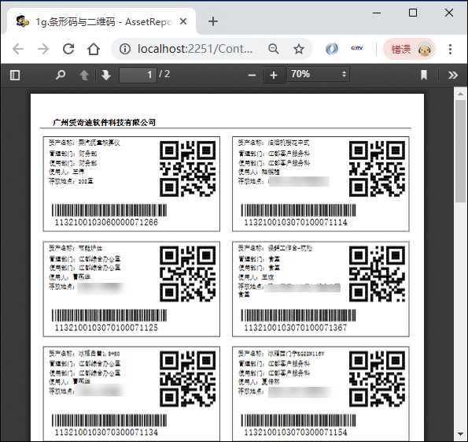Open the browser zoom magnifier icon

click(x=274, y=49)
